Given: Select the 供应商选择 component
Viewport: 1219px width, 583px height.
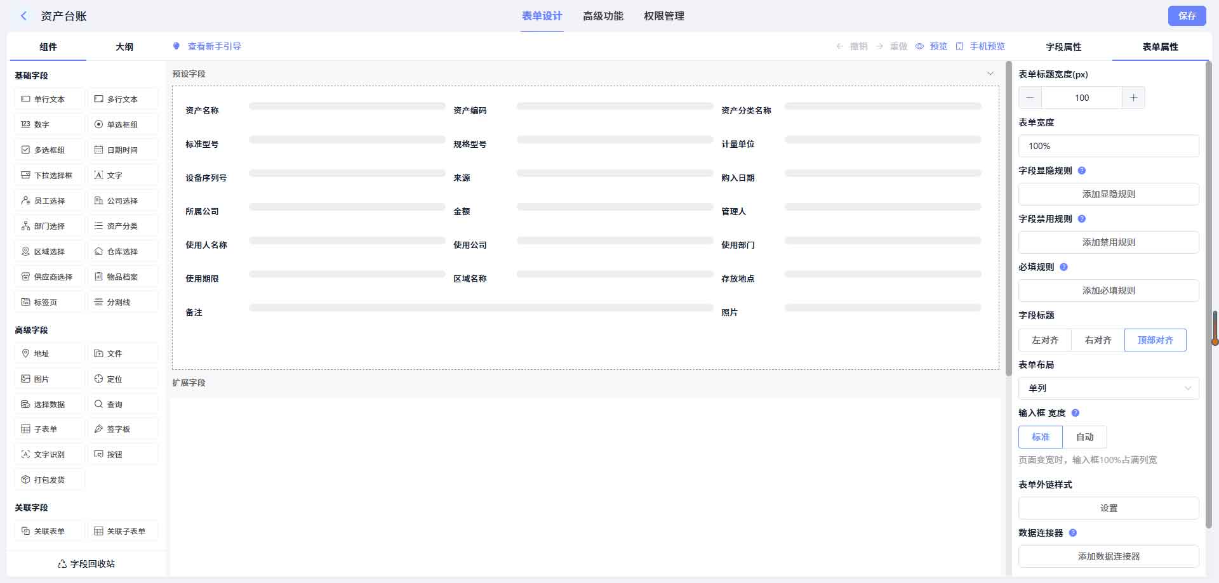Looking at the screenshot, I should pos(50,277).
